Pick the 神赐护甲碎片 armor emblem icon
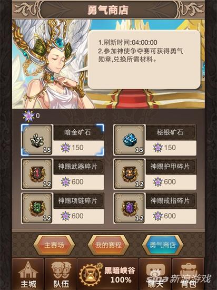217x290 pixels. tap(129, 174)
